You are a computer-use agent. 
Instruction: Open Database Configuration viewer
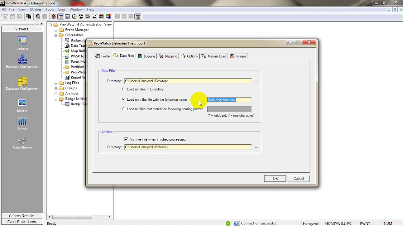(22, 81)
